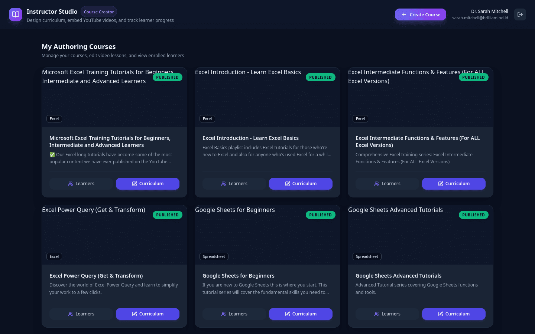Click thumbnail of Google Sheets for Beginners course
This screenshot has height=334, width=535.
click(x=267, y=235)
